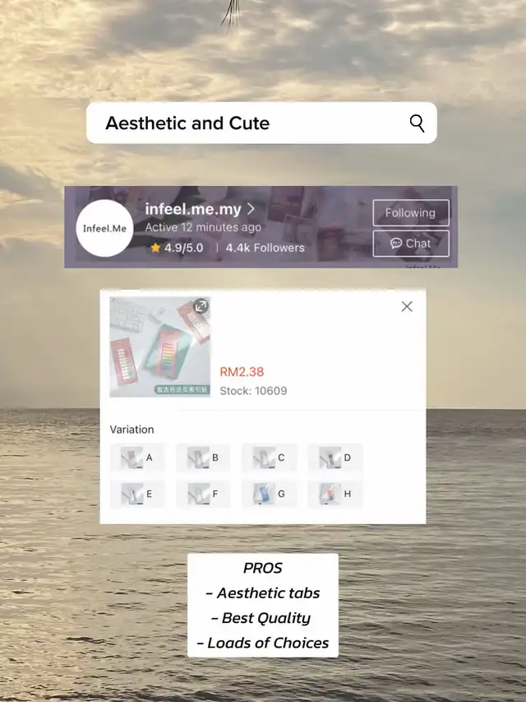Screen dimensions: 526x702
Task: Open Chat with the seller
Action: point(411,244)
